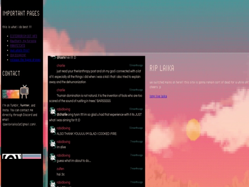The image size is (249, 187).
Task: Click the @charlie mention in rabidloving's reply
Action: tap(62, 115)
